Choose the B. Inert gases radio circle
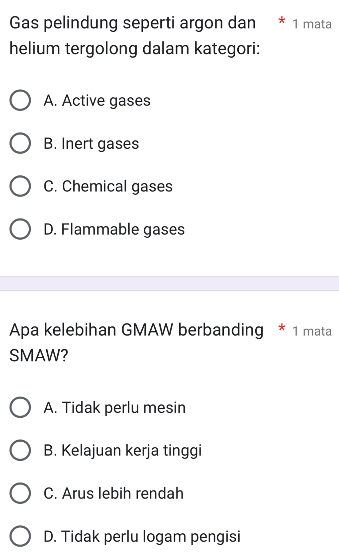 click(x=20, y=143)
